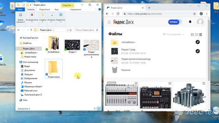Image resolution: width=219 pixels, height=123 pixels.
Task: Open the Clipboard group in Explorer ribbon
Action: click(21, 18)
